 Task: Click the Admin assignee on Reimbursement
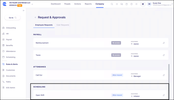click(x=136, y=44)
